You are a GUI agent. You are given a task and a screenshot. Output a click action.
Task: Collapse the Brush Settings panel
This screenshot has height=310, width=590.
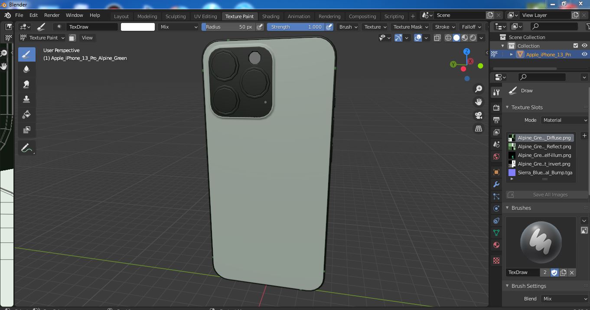tap(507, 286)
